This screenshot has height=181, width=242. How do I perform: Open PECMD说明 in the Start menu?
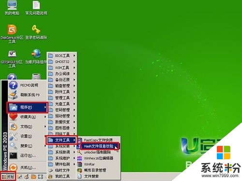(x=28, y=85)
